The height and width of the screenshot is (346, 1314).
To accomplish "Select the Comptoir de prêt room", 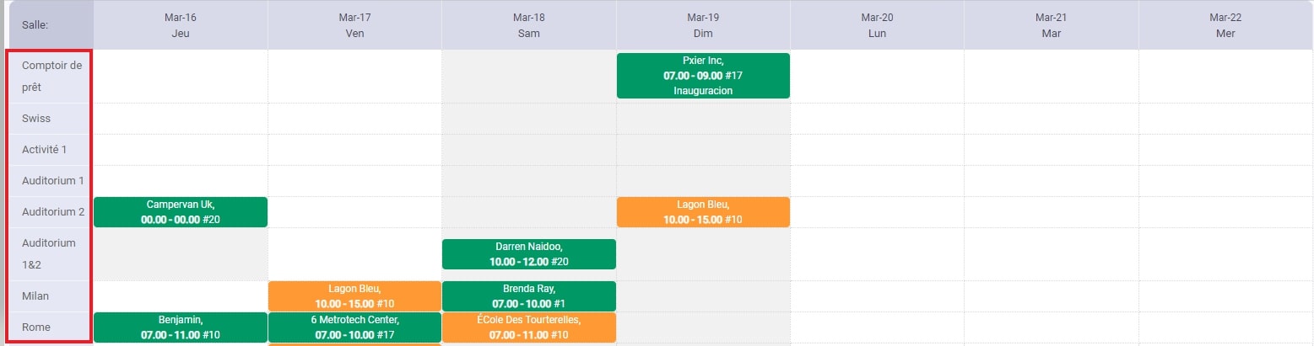I will (x=51, y=76).
